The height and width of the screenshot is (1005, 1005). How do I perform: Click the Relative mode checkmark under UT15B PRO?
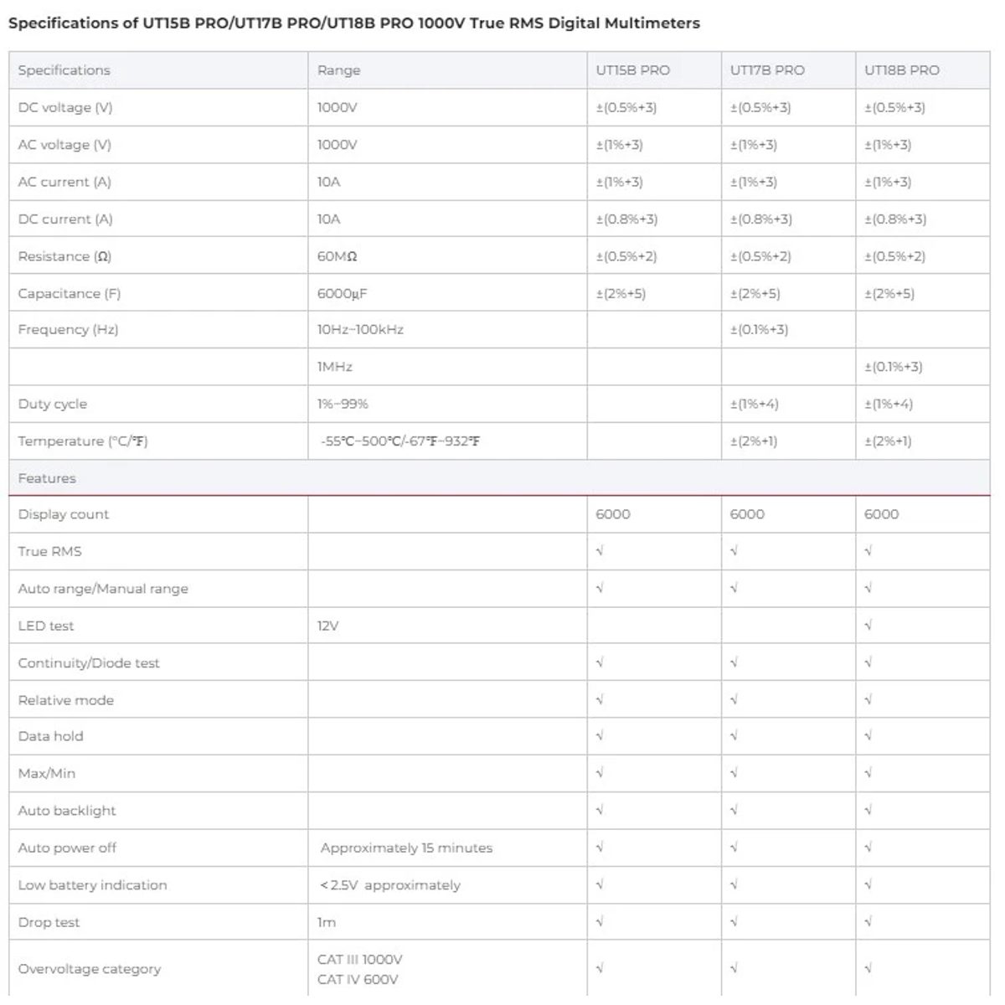coord(600,700)
